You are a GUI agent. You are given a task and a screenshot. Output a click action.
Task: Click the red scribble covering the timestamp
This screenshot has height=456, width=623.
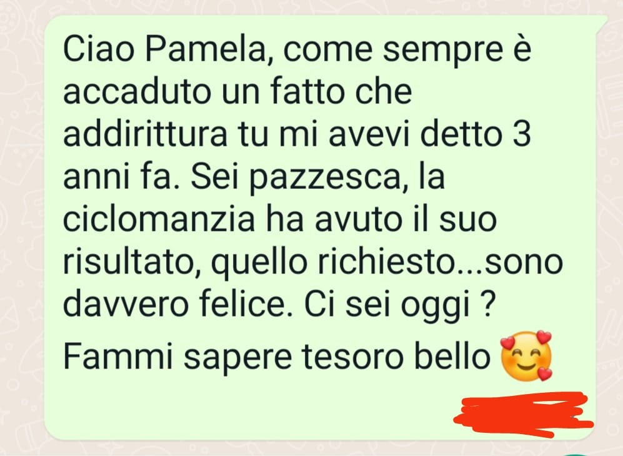point(524,414)
